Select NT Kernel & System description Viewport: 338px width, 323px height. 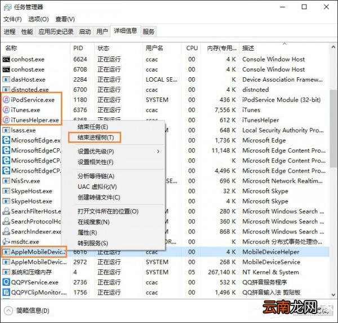(270, 272)
